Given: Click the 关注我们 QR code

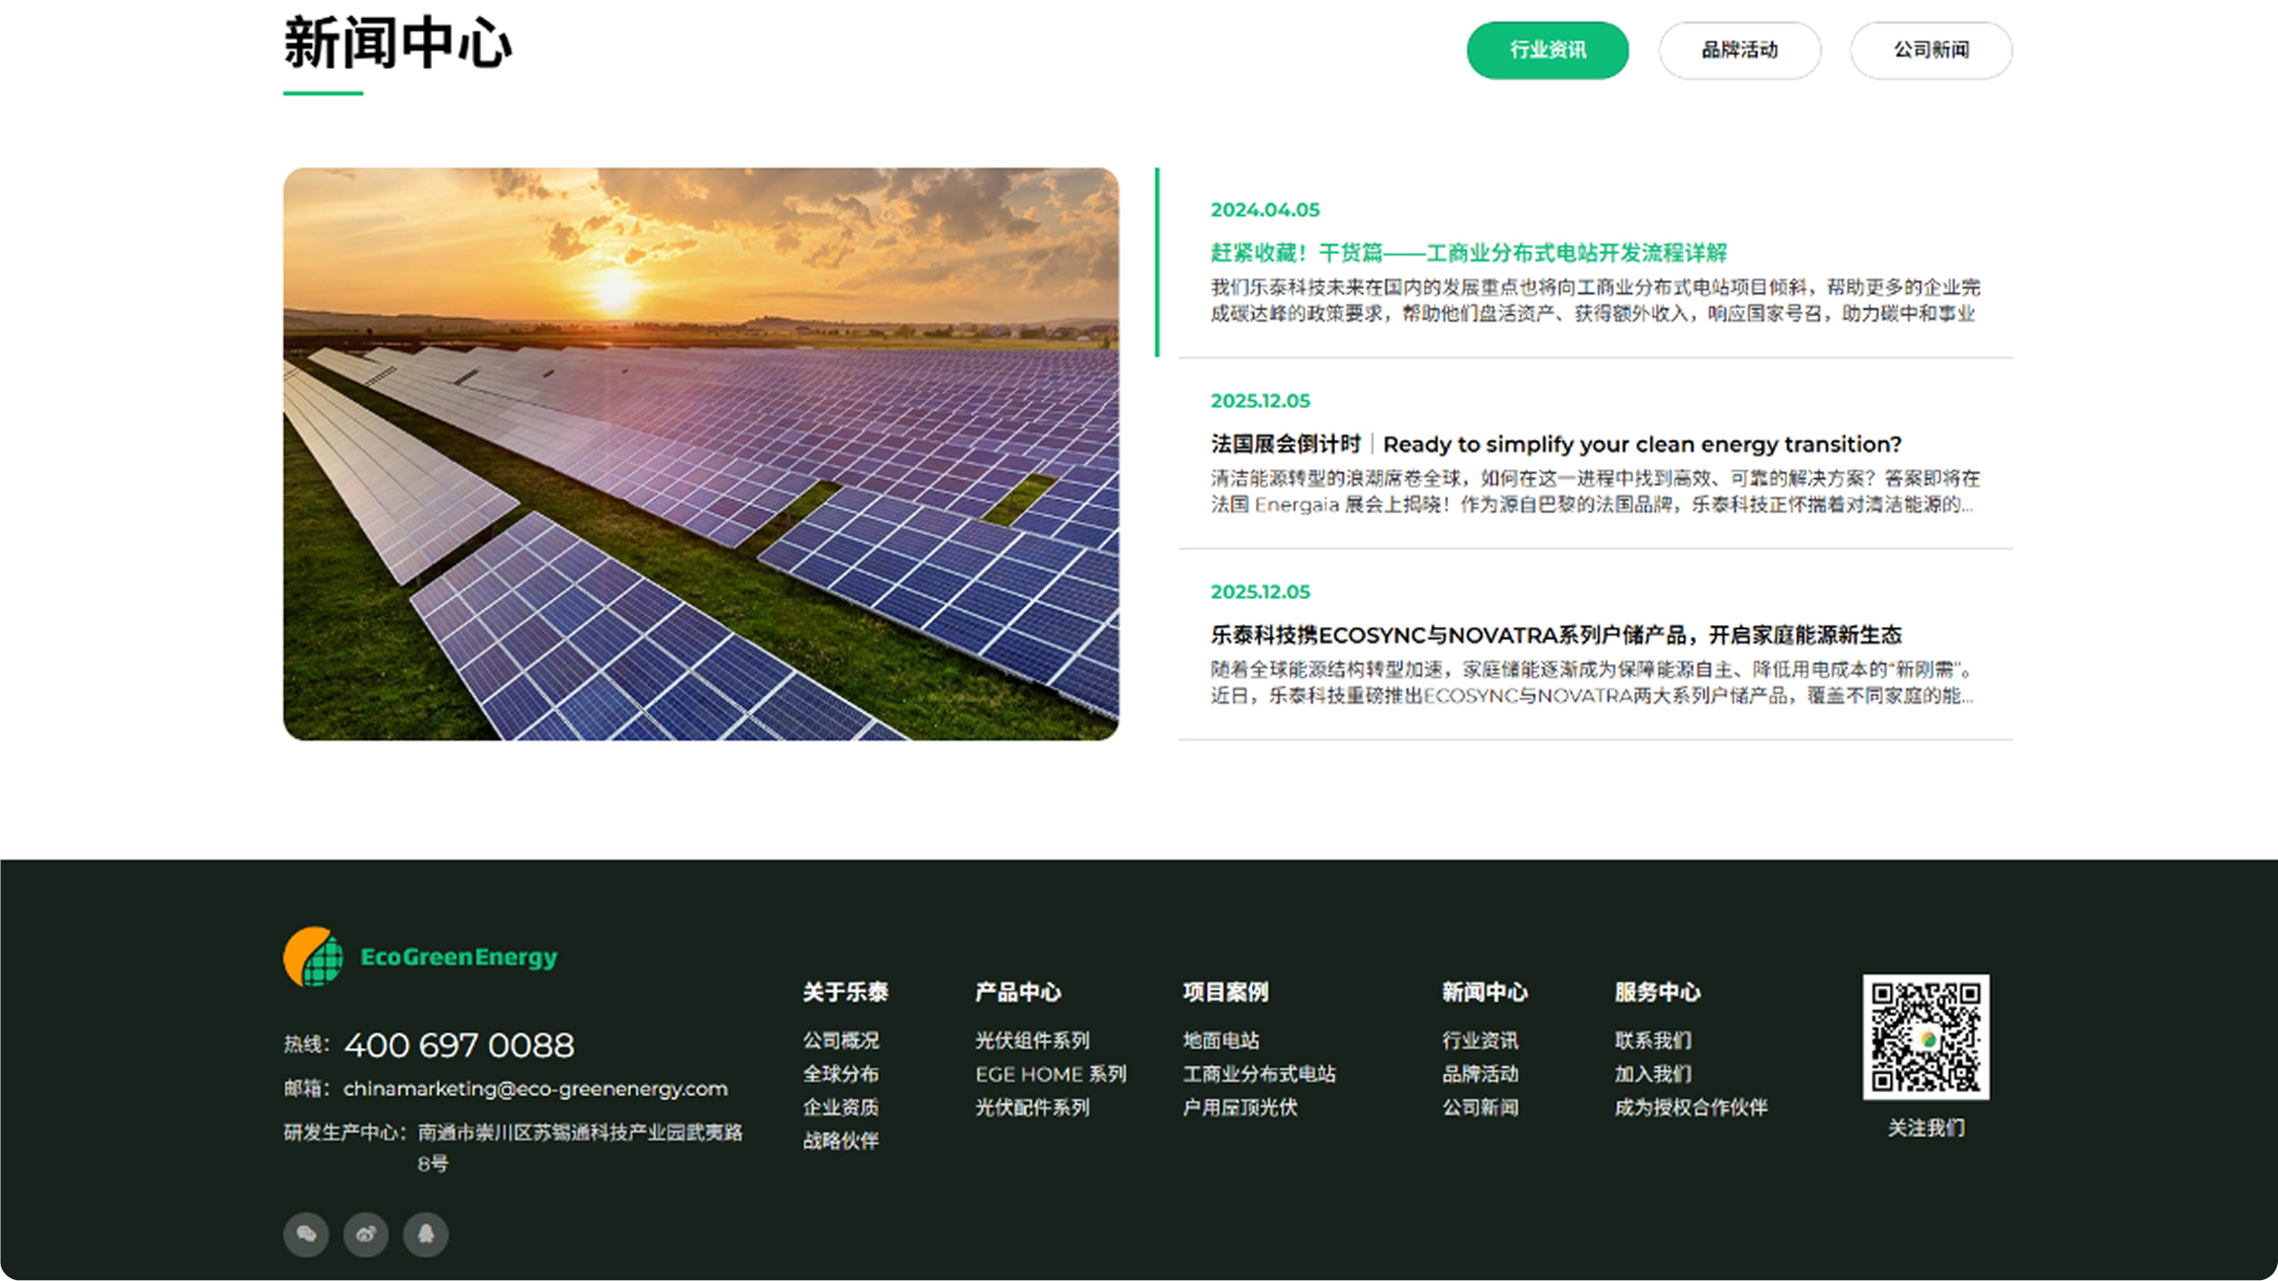Looking at the screenshot, I should [1926, 1040].
